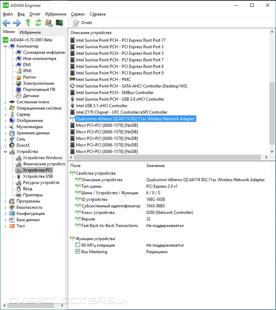Viewport: 276px width, 310px height.
Task: Click the Ввод mouse icon
Action: tap(19, 189)
